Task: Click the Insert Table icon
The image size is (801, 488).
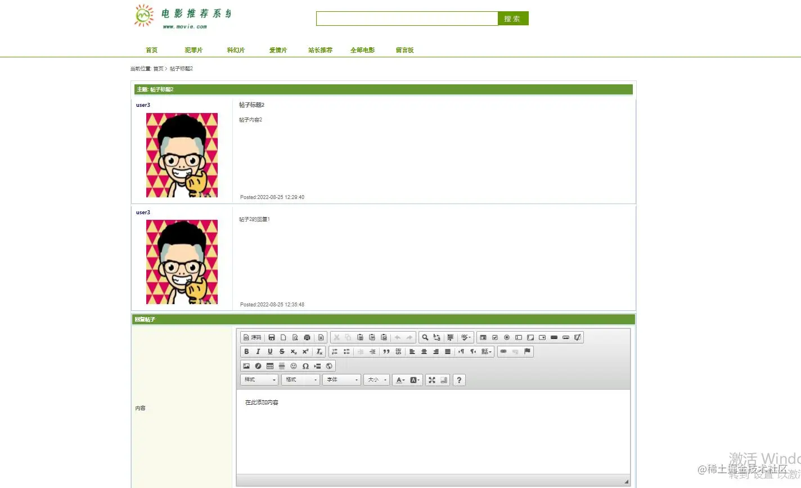Action: 270,366
